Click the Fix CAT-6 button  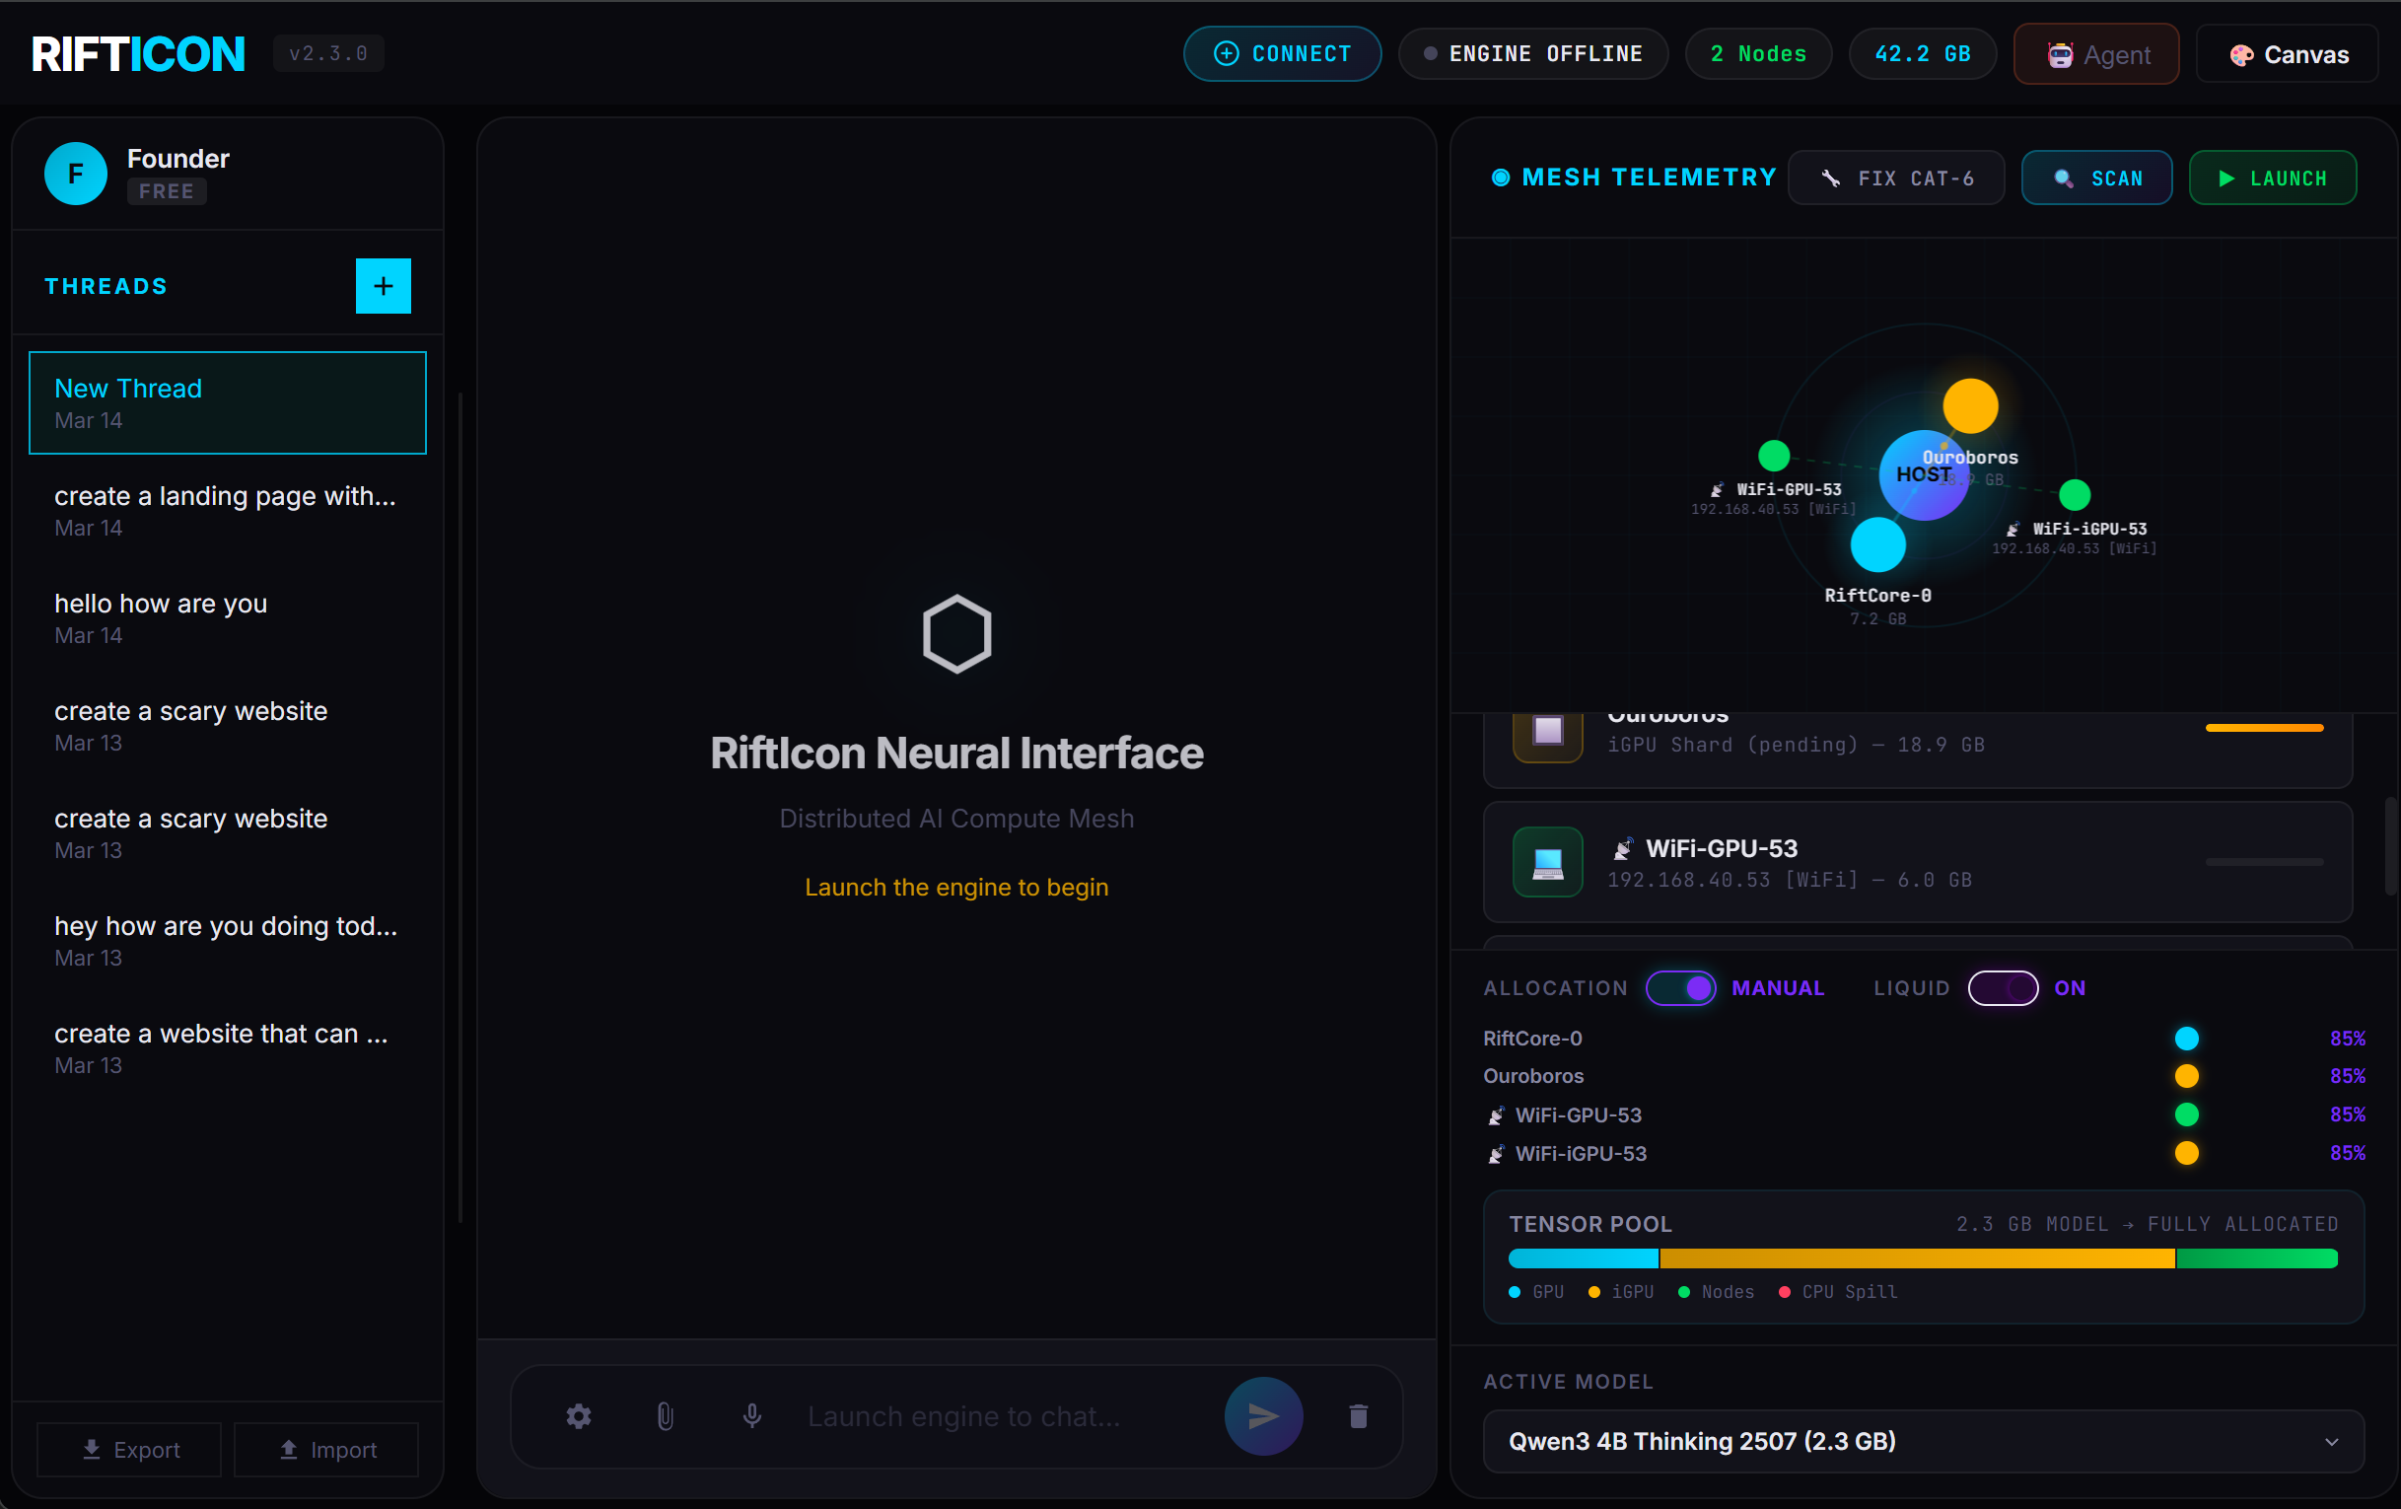point(1896,179)
